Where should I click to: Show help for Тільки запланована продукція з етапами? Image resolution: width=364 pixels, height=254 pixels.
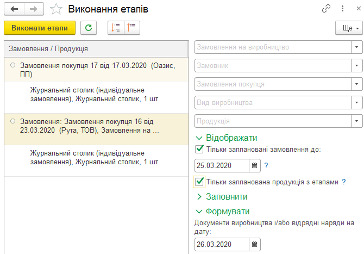point(344,182)
